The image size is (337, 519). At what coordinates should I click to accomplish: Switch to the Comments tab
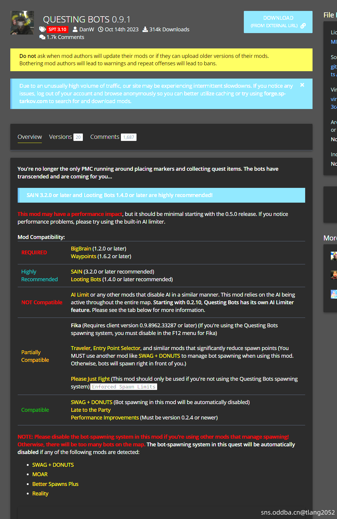click(x=113, y=137)
